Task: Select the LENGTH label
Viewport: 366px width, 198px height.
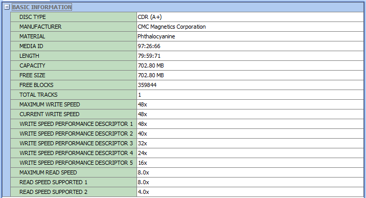Action: [29, 56]
